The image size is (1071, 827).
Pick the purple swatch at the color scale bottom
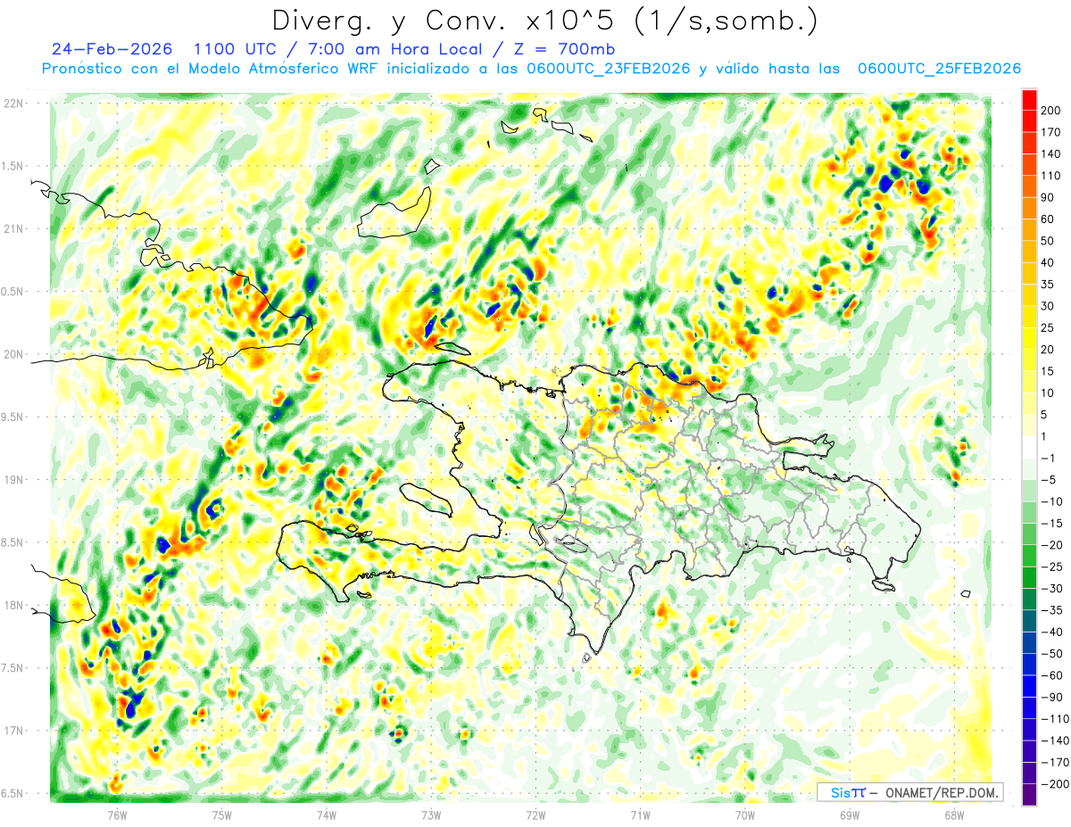1029,795
